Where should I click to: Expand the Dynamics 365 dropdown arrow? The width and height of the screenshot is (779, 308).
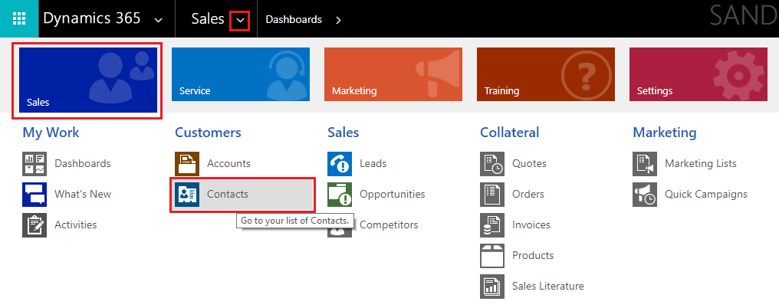click(159, 20)
